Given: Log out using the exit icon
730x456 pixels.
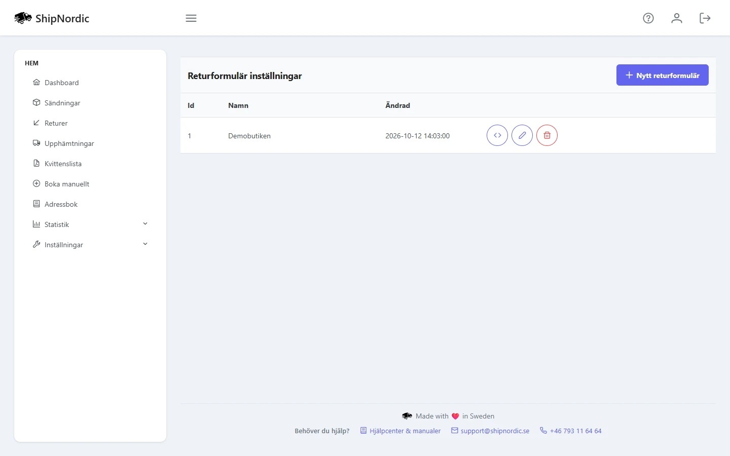Looking at the screenshot, I should pyautogui.click(x=705, y=18).
